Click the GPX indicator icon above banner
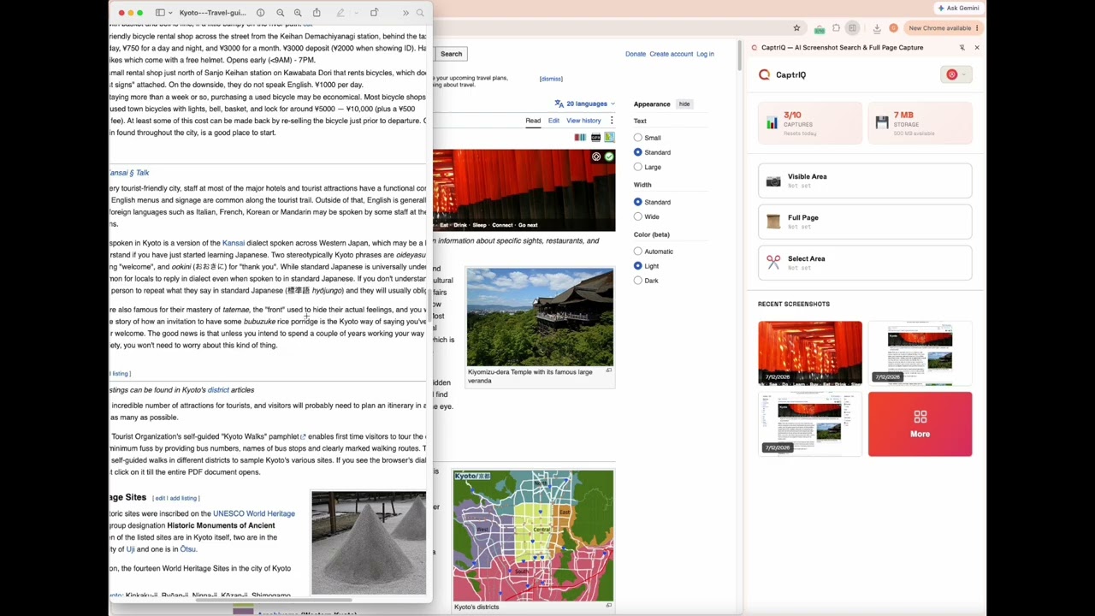Screen dimensions: 1095x616 [595, 137]
